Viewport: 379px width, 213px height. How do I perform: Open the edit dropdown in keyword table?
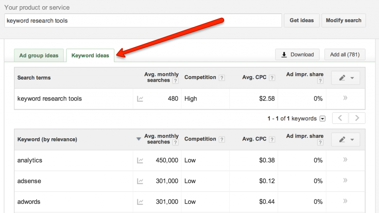point(343,139)
